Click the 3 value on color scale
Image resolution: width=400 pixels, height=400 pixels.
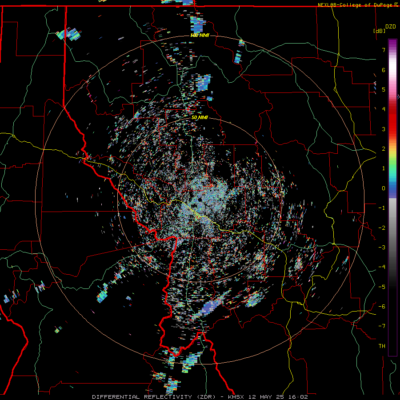point(384,129)
